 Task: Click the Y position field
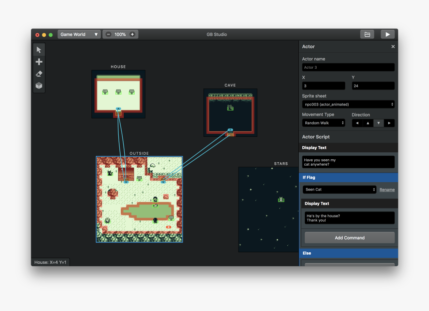(x=373, y=86)
